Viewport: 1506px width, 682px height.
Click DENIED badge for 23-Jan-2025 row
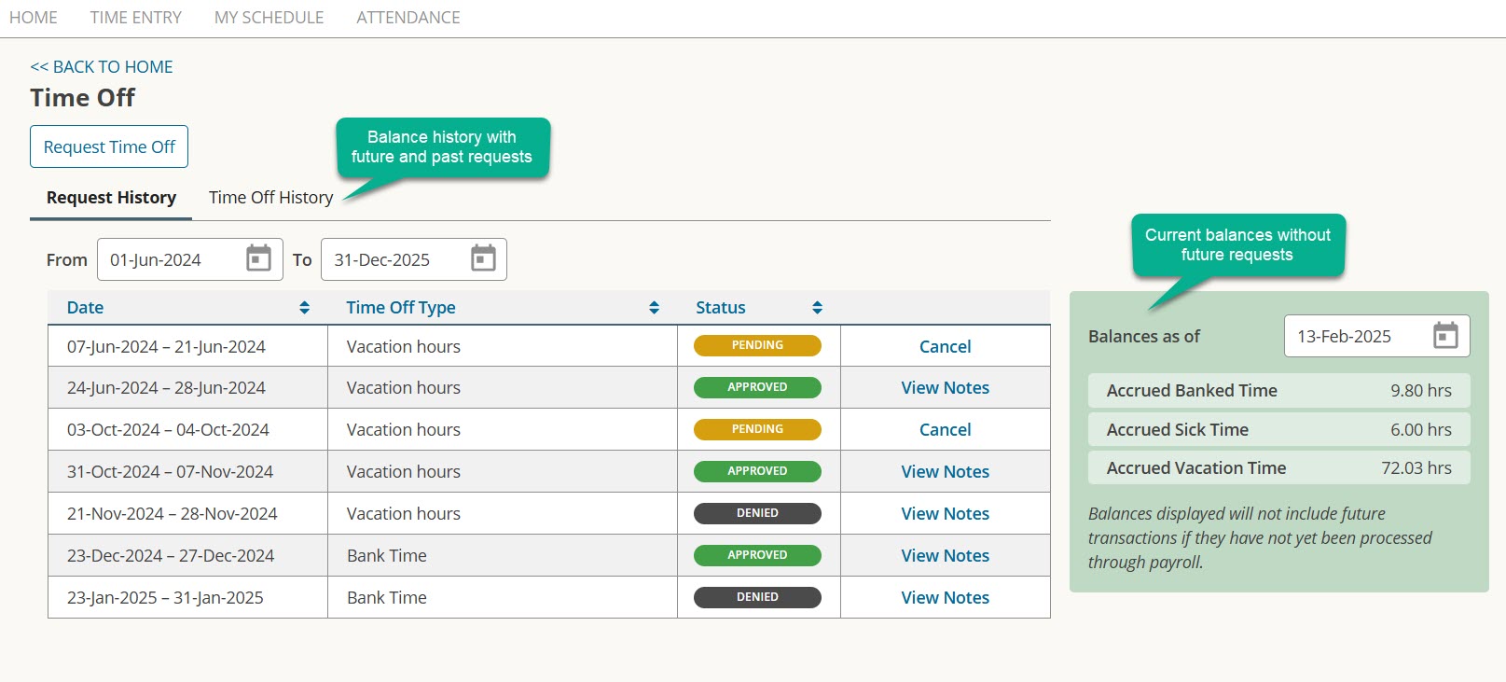(x=757, y=597)
